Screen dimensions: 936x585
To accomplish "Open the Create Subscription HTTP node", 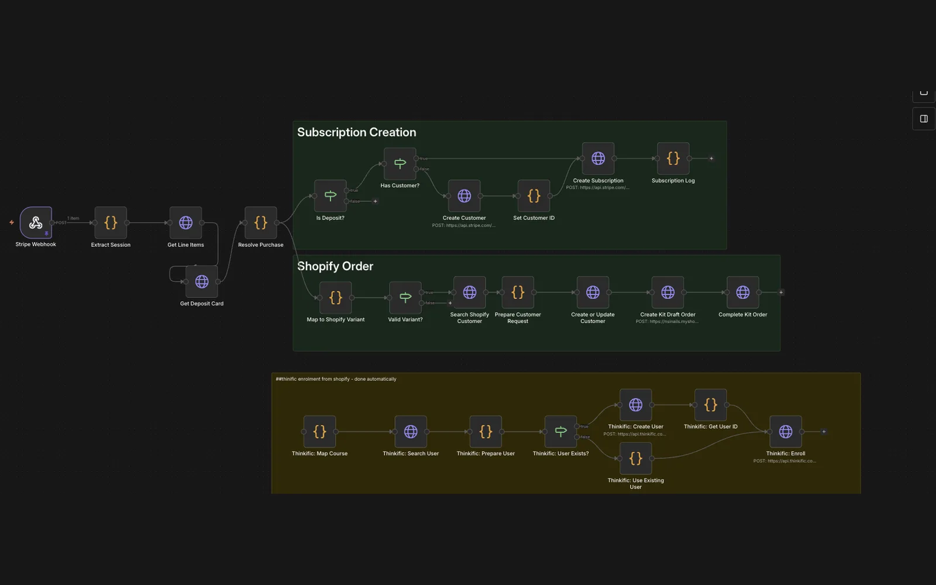I will (598, 159).
